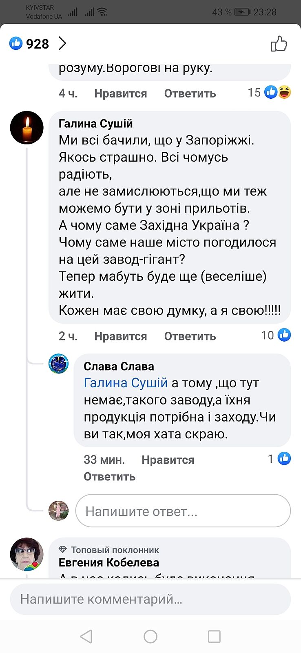
Task: View the 10 like reactions on Галина's comment
Action: 276,335
